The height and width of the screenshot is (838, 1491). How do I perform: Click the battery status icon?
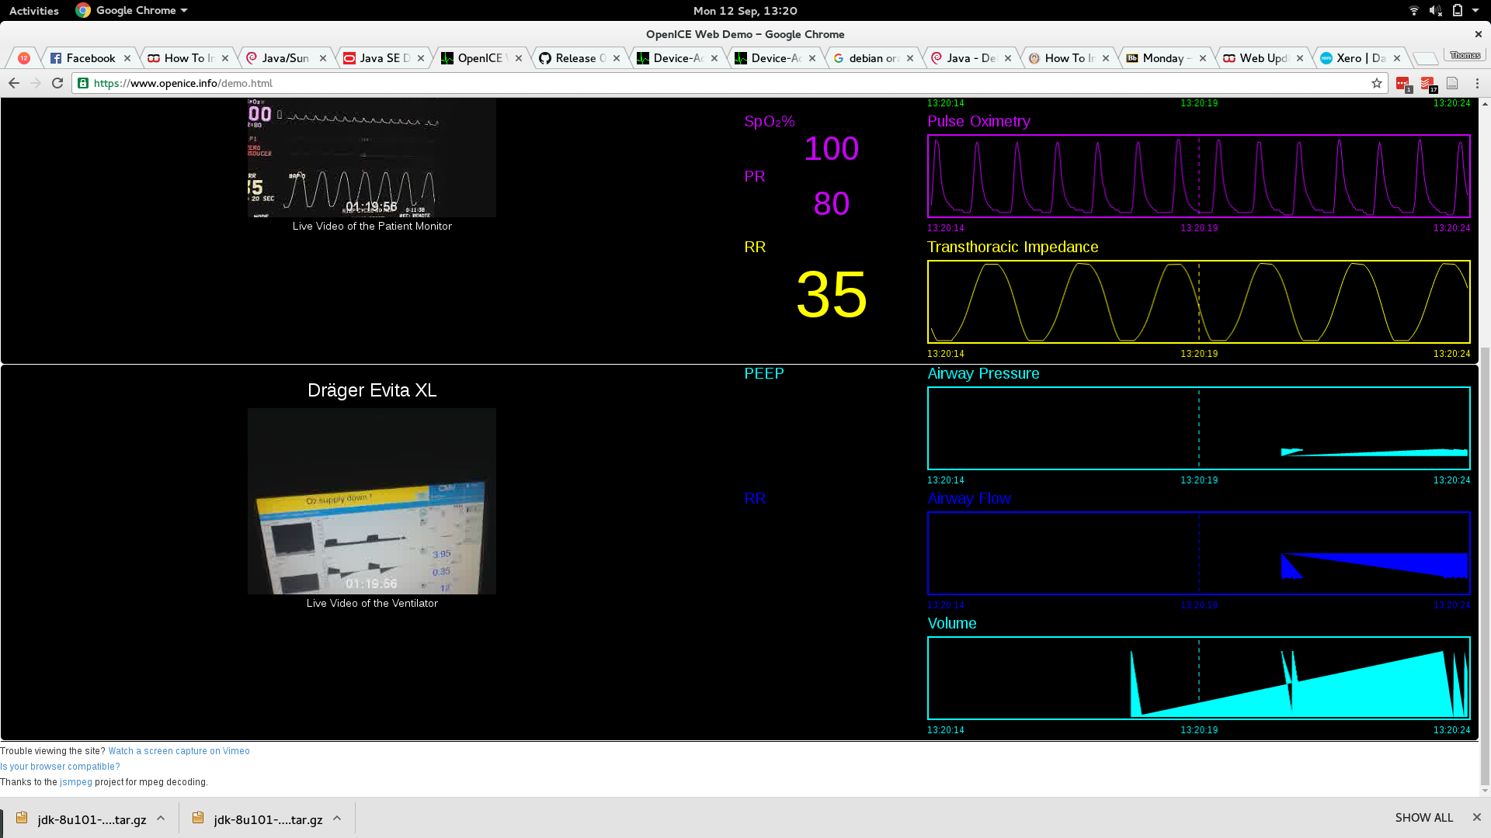point(1457,11)
